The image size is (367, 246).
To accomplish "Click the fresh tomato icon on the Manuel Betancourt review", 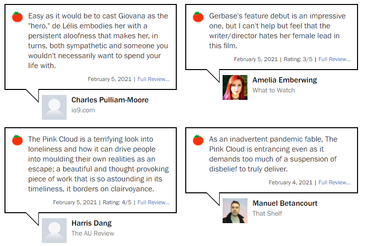I will point(198,140).
